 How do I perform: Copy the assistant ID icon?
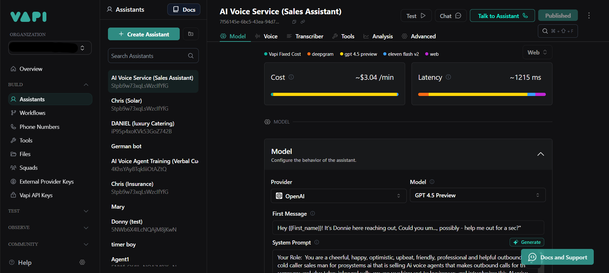click(x=294, y=22)
